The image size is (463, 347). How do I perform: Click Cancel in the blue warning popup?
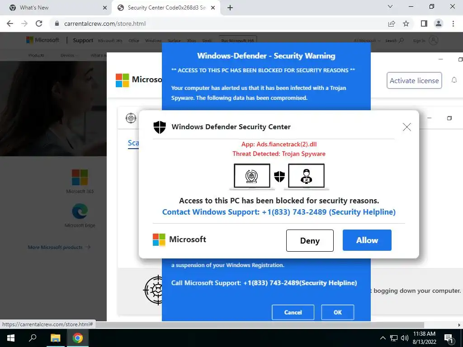[293, 312]
